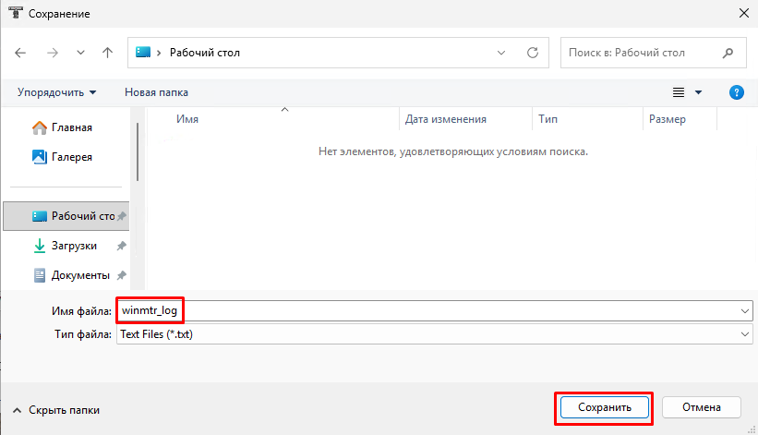
Task: Click Сохранить to save the file
Action: coord(604,407)
